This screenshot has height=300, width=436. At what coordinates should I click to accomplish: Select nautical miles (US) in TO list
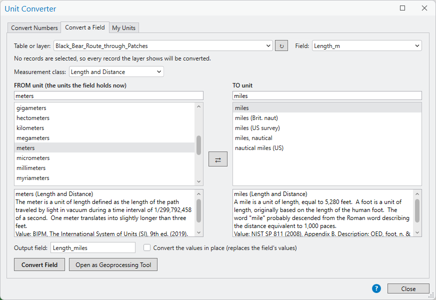(327, 148)
